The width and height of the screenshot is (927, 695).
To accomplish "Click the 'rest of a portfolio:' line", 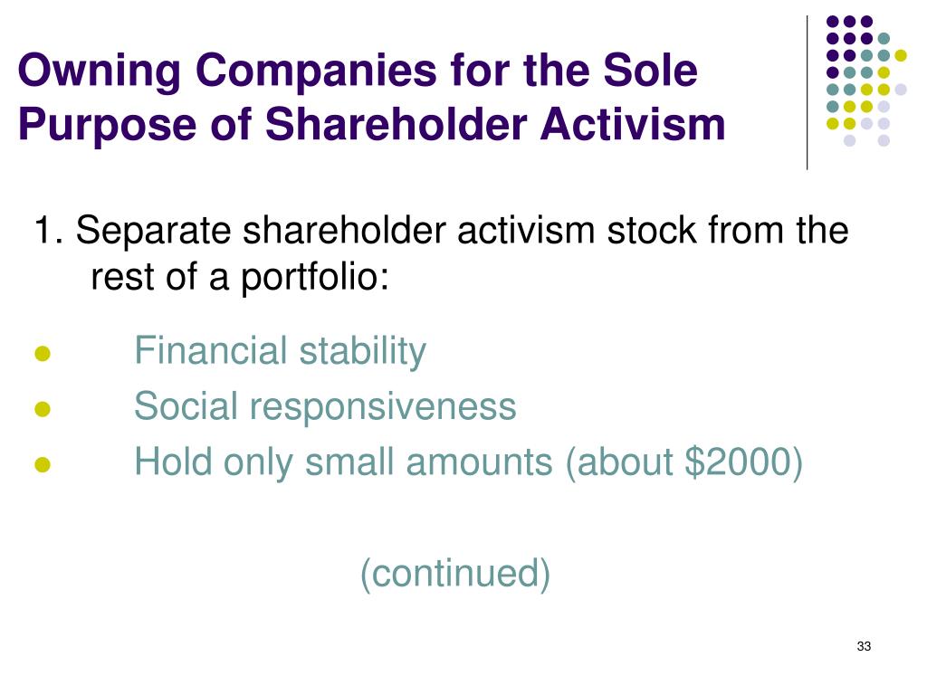I will point(239,277).
